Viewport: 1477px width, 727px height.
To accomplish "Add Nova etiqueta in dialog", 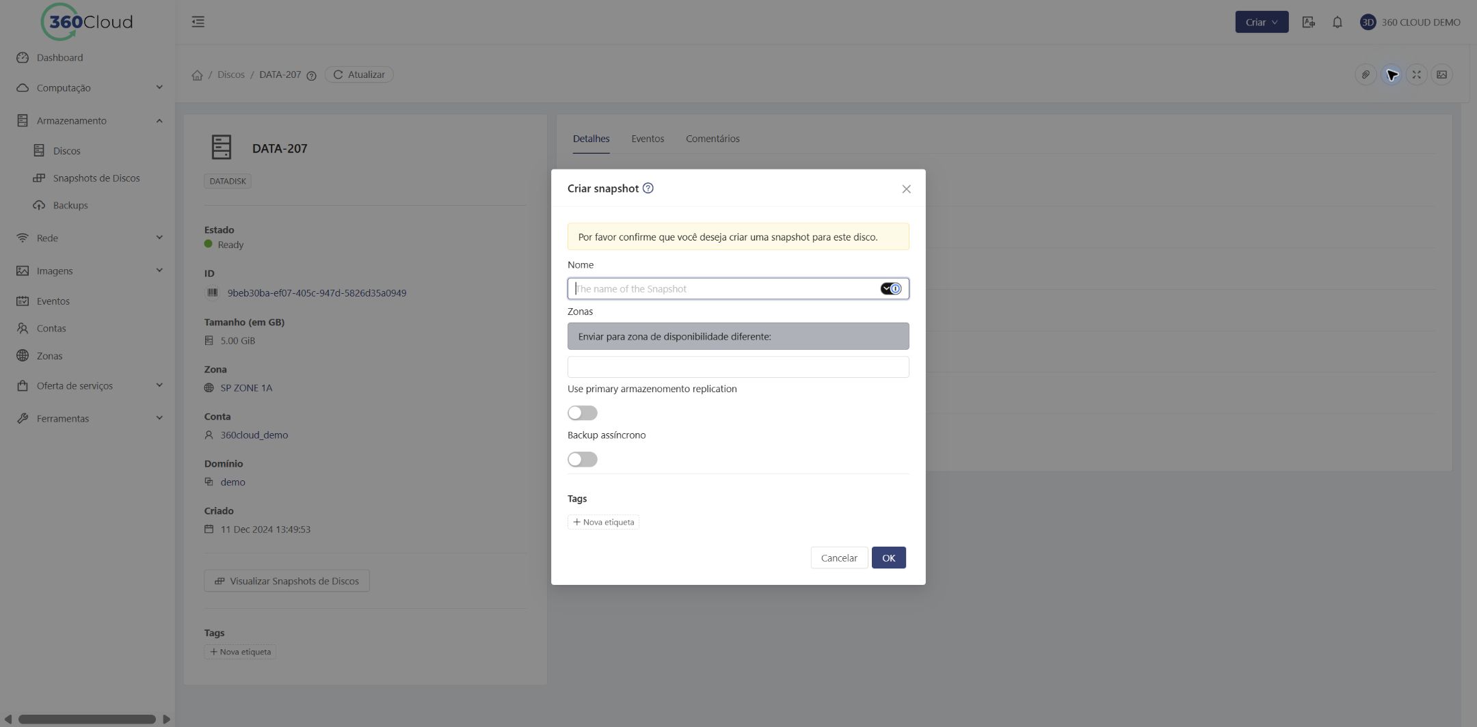I will tap(603, 522).
